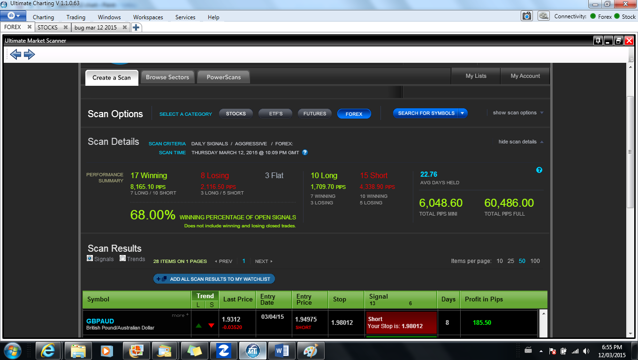Click the forward navigation arrow

coord(30,54)
